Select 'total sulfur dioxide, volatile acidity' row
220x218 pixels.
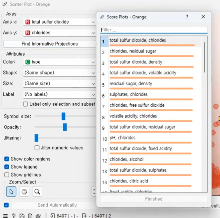[151, 74]
